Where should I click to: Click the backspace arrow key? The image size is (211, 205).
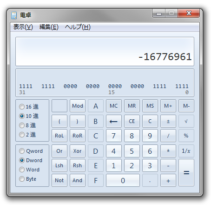114,121
